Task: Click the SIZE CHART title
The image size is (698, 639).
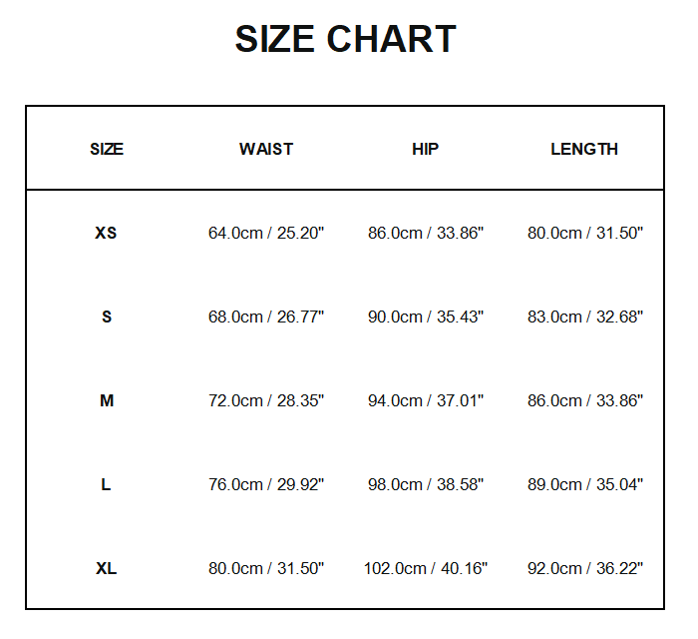Action: (345, 40)
